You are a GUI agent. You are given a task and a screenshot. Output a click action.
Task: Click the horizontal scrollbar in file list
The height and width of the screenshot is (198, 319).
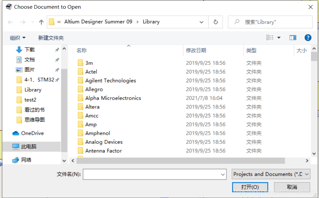tap(180, 161)
